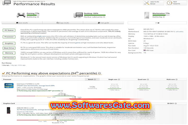Jump to Memory section
The width and height of the screenshot is (188, 125).
[9, 53]
